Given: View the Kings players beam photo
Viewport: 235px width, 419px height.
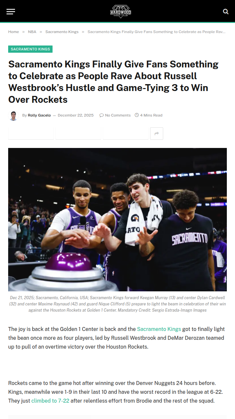Looking at the screenshot, I should (x=117, y=219).
